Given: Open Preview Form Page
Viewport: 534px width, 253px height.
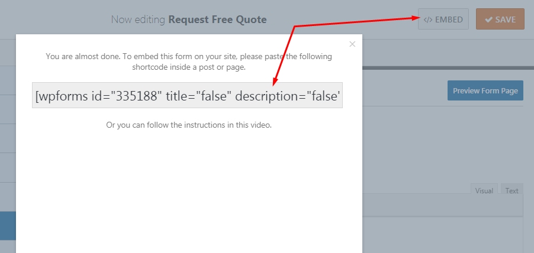Looking at the screenshot, I should (485, 90).
